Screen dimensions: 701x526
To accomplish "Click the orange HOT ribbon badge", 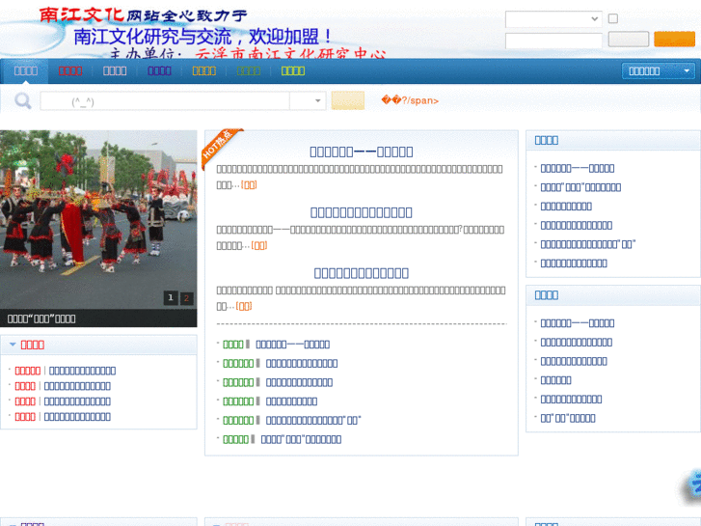I will [219, 148].
